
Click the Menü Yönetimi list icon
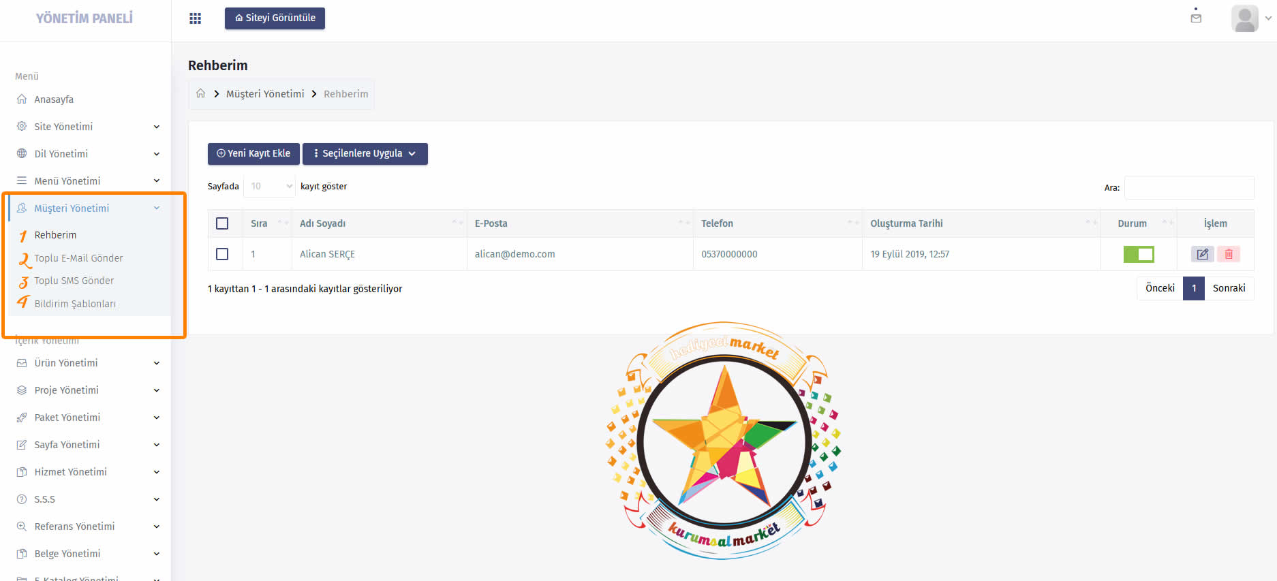point(22,180)
